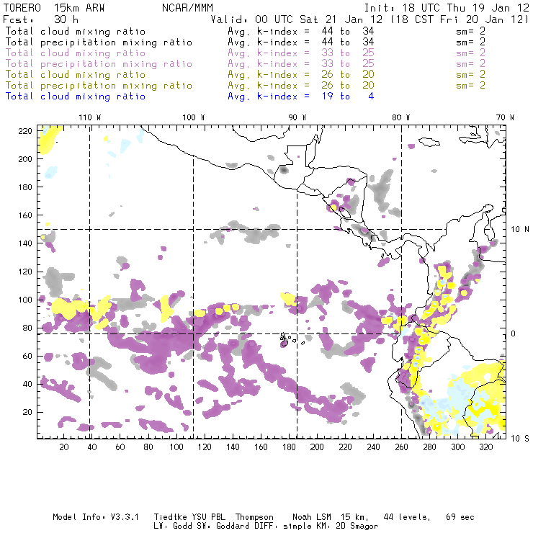Click the "90 W" longitude label
The width and height of the screenshot is (533, 533).
coord(297,117)
